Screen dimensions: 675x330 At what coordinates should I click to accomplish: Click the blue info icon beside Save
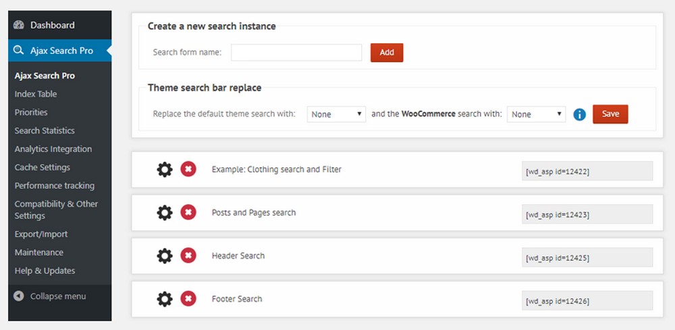pyautogui.click(x=578, y=114)
